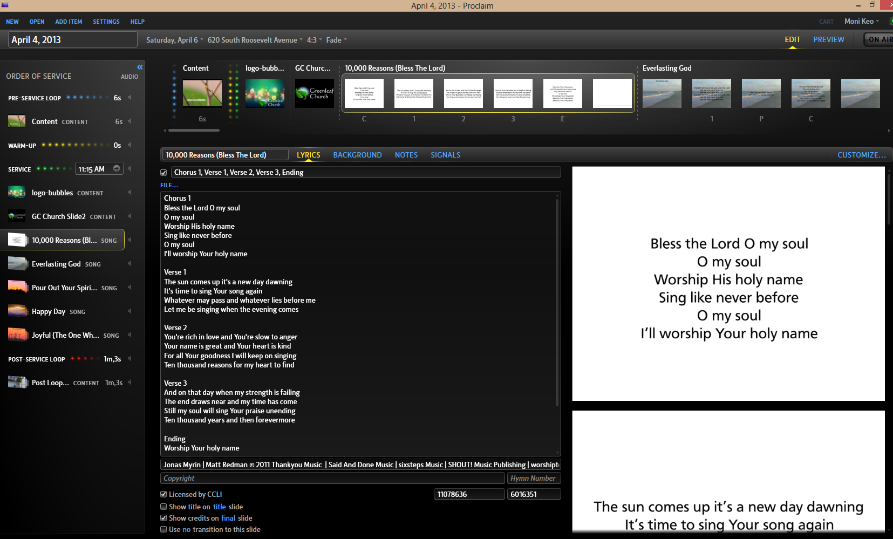This screenshot has width=893, height=539.
Task: Switch to the BACKGROUND tab
Action: click(x=357, y=155)
